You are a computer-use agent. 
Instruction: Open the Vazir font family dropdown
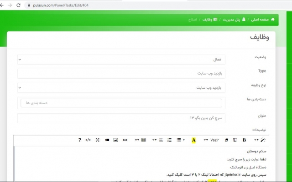pyautogui.click(x=211, y=140)
